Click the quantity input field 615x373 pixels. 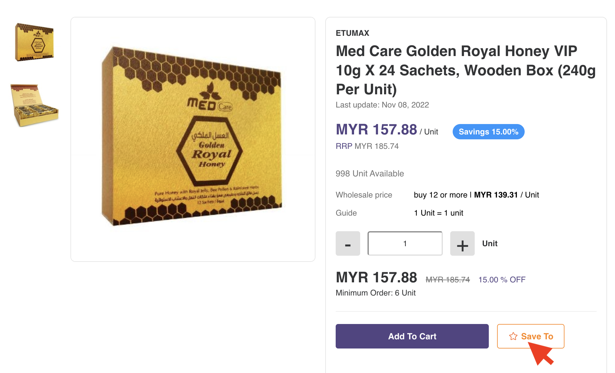[405, 244]
